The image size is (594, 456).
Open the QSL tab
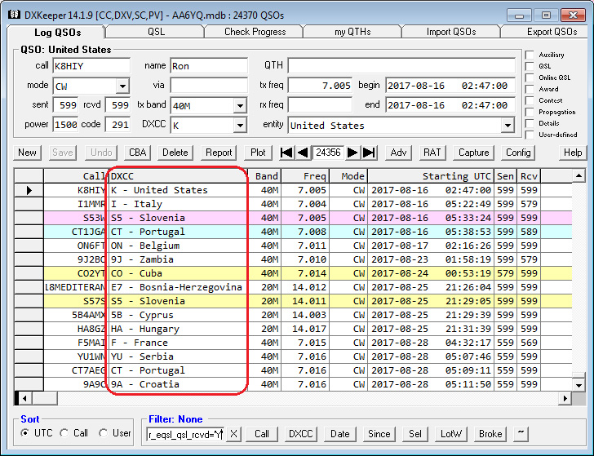pyautogui.click(x=156, y=32)
